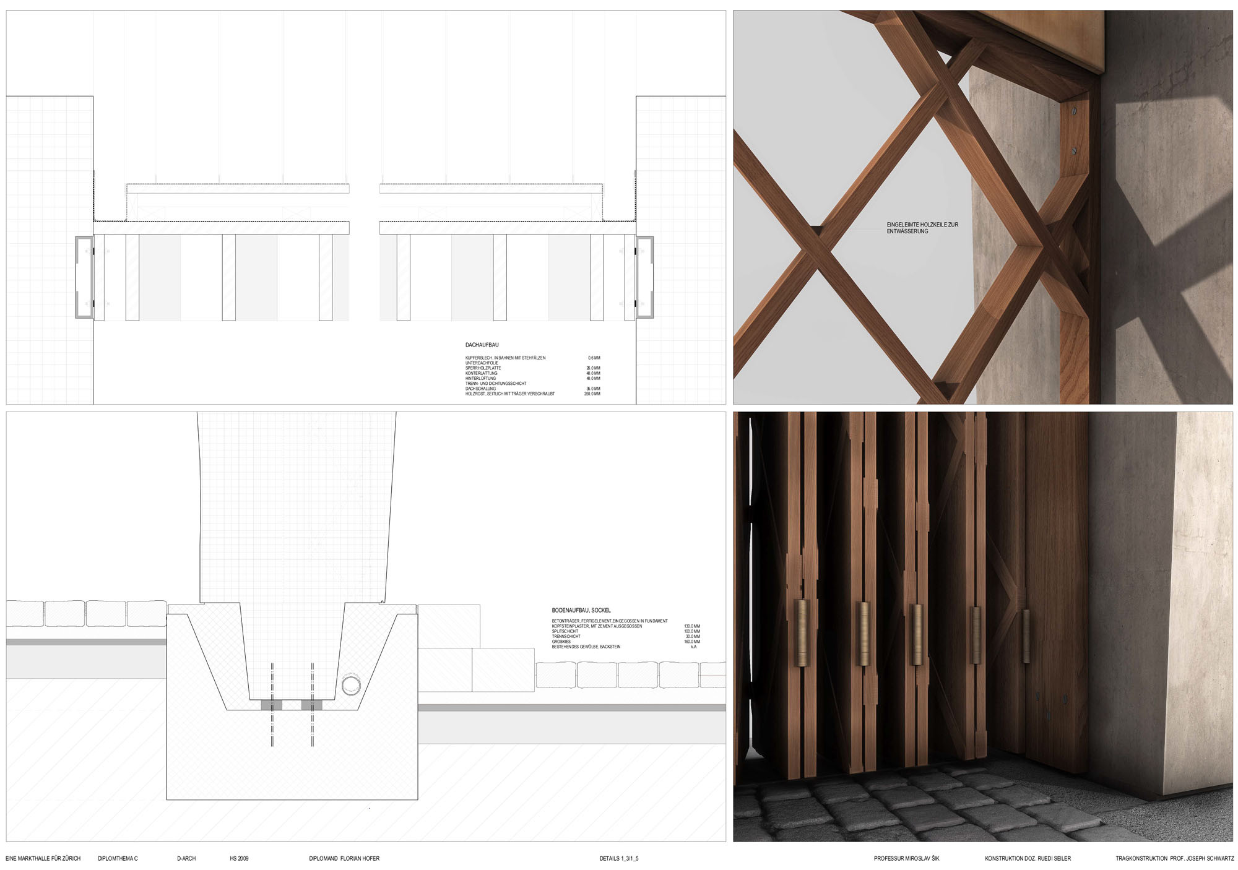Click the 'DACHSCHALUNG' legend entry
The image size is (1238, 870).
(x=480, y=389)
